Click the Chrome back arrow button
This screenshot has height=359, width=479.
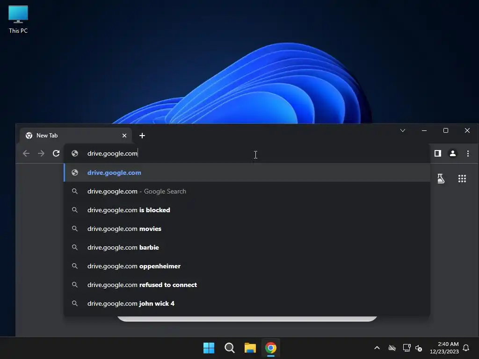pos(26,153)
